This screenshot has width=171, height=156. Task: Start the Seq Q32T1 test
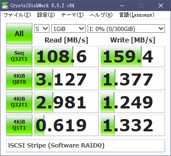[19, 57]
